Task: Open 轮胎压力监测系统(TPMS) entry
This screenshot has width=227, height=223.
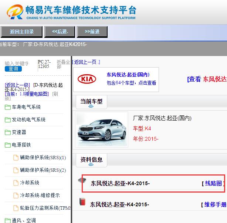Action: tap(45, 208)
